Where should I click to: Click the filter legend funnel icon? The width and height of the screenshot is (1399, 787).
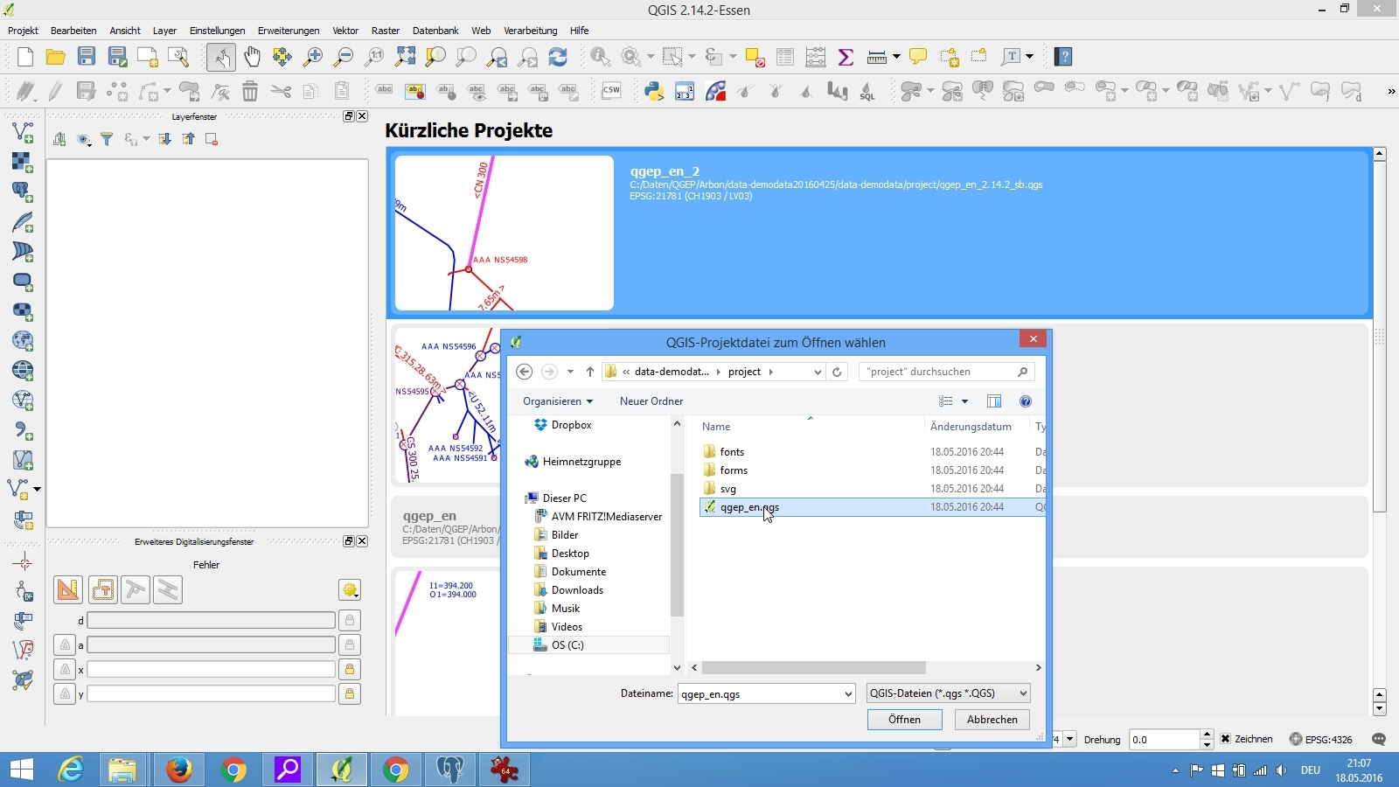(x=107, y=139)
